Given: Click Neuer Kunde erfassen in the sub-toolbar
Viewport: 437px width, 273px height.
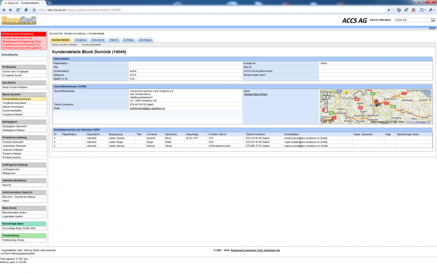Looking at the screenshot, I should (x=64, y=45).
